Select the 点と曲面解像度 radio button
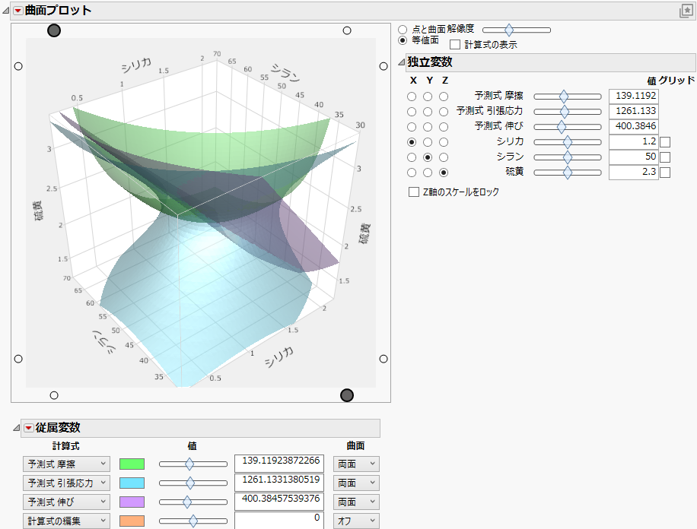This screenshot has height=529, width=697. pos(403,30)
